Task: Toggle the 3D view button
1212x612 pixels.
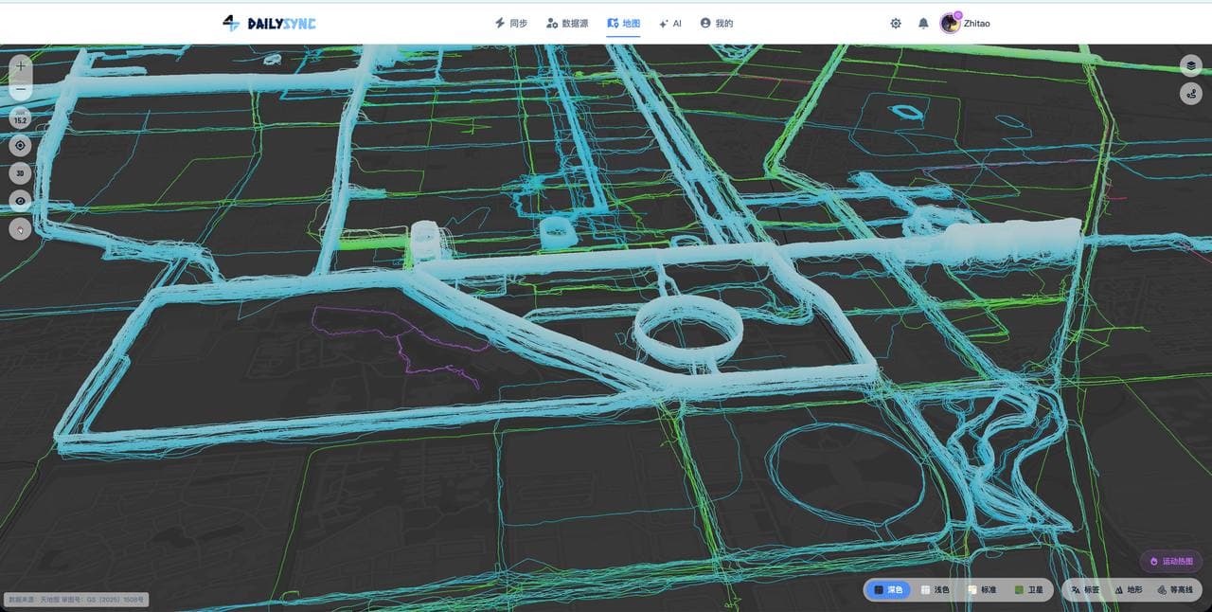Action: pyautogui.click(x=21, y=173)
